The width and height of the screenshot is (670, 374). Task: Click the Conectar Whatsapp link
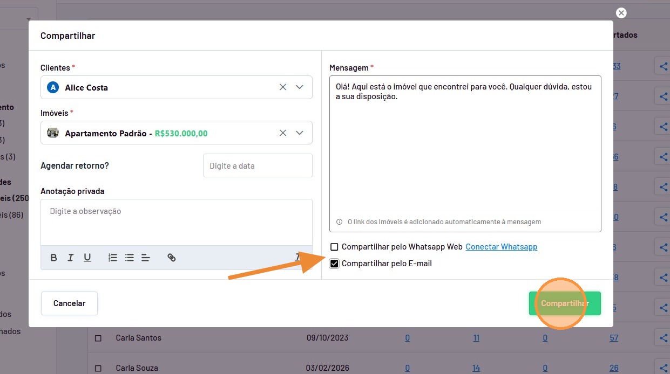[x=501, y=247]
